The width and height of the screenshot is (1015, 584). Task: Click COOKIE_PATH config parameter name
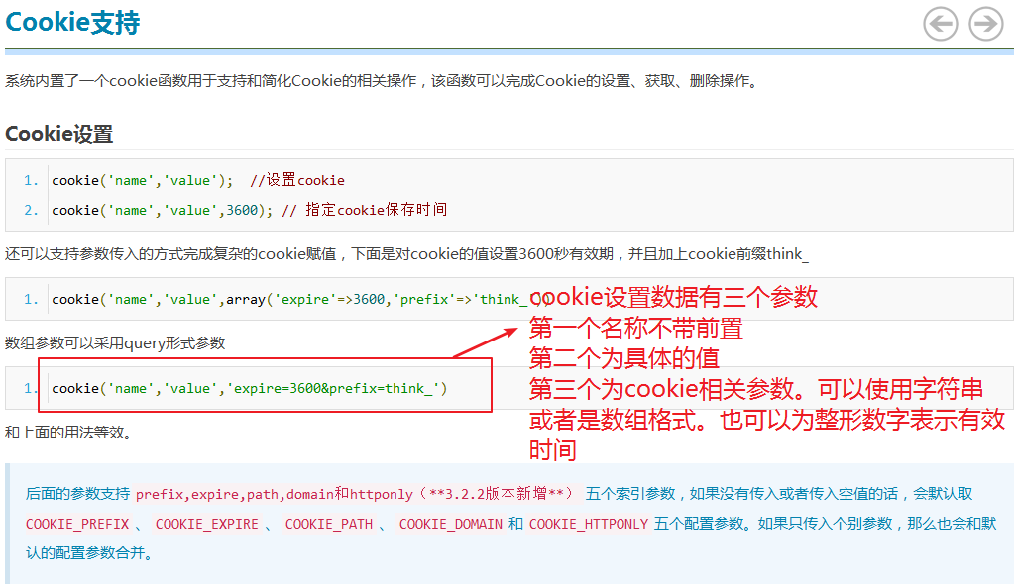328,524
